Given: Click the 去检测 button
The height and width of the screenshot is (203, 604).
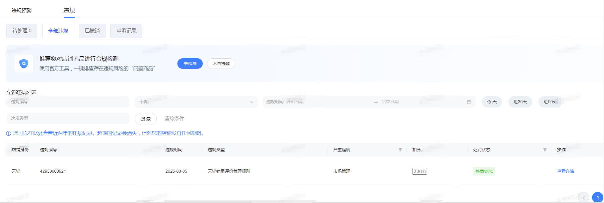Looking at the screenshot, I should click(190, 64).
